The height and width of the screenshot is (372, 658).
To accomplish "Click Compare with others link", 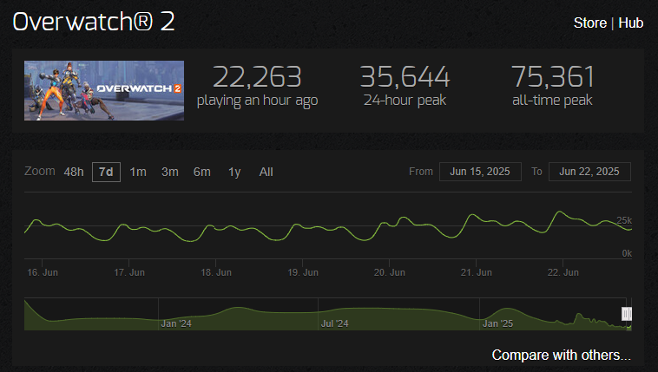I will (x=561, y=355).
